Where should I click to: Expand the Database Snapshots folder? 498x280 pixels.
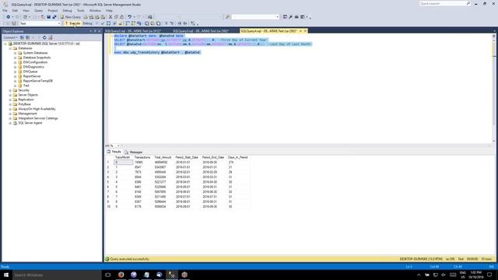click(15, 58)
